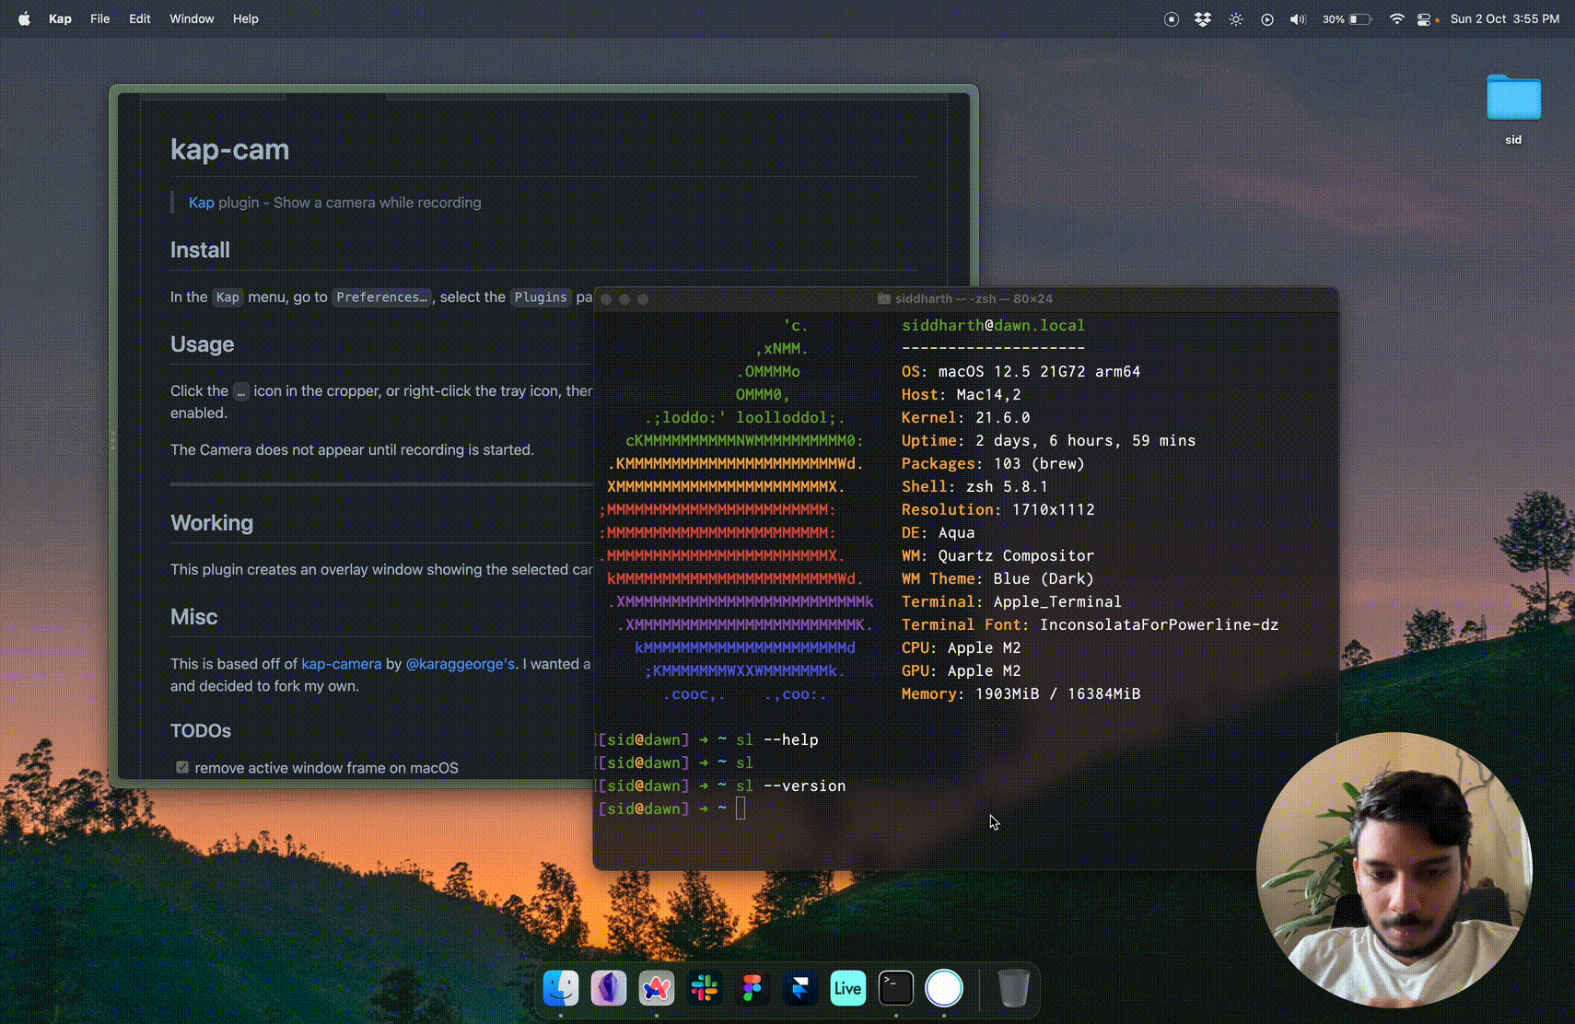Click the Terminal Font line
Viewport: 1575px width, 1024px height.
coord(1090,624)
